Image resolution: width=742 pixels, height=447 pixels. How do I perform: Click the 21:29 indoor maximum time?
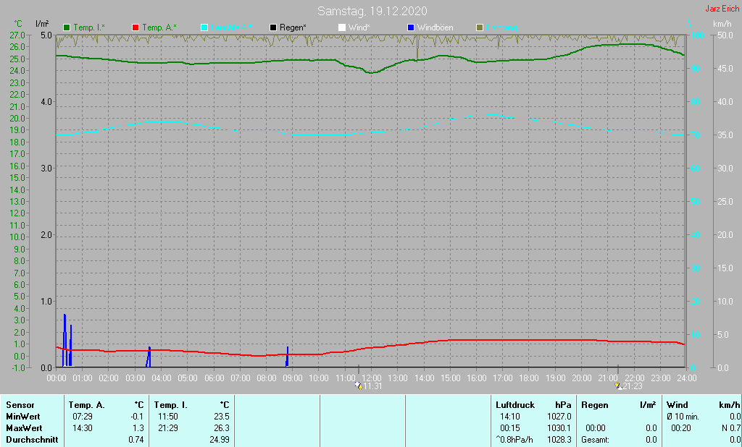coord(168,428)
